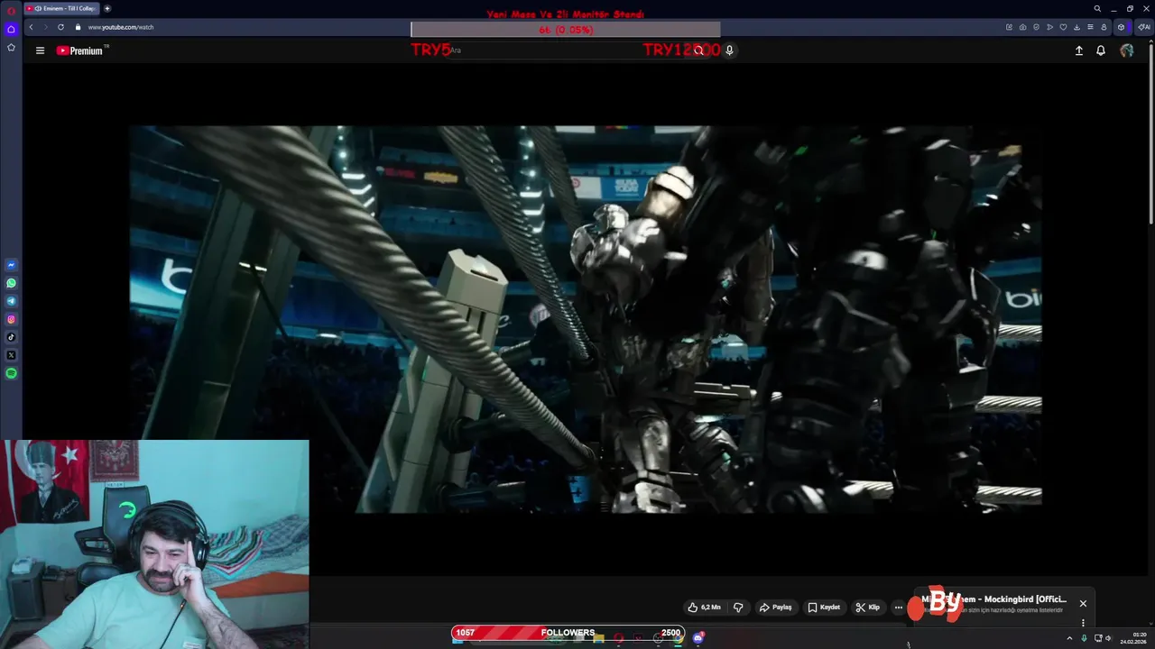This screenshot has width=1155, height=649.
Task: Dislike the video with thumbs down
Action: pos(738,608)
